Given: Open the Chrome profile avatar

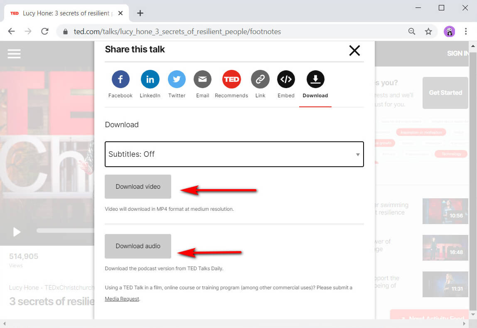Looking at the screenshot, I should tap(449, 31).
